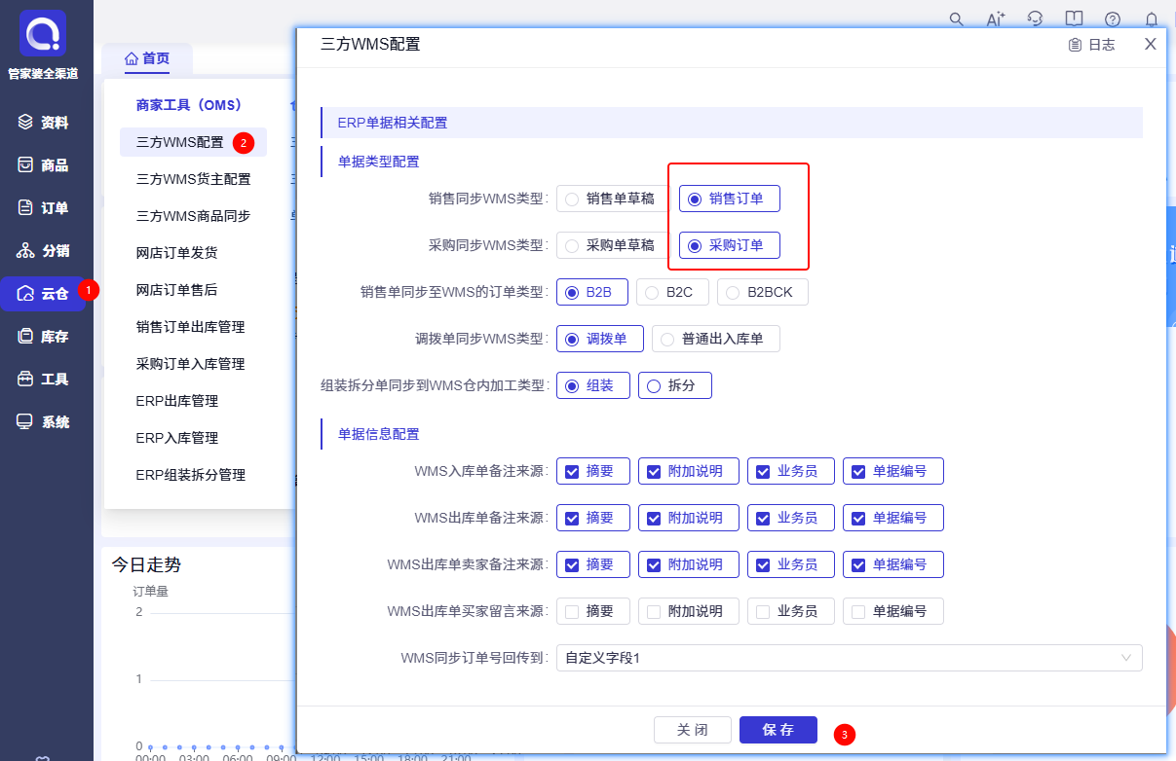Open the 资料 sidebar section
The height and width of the screenshot is (761, 1176).
[44, 123]
